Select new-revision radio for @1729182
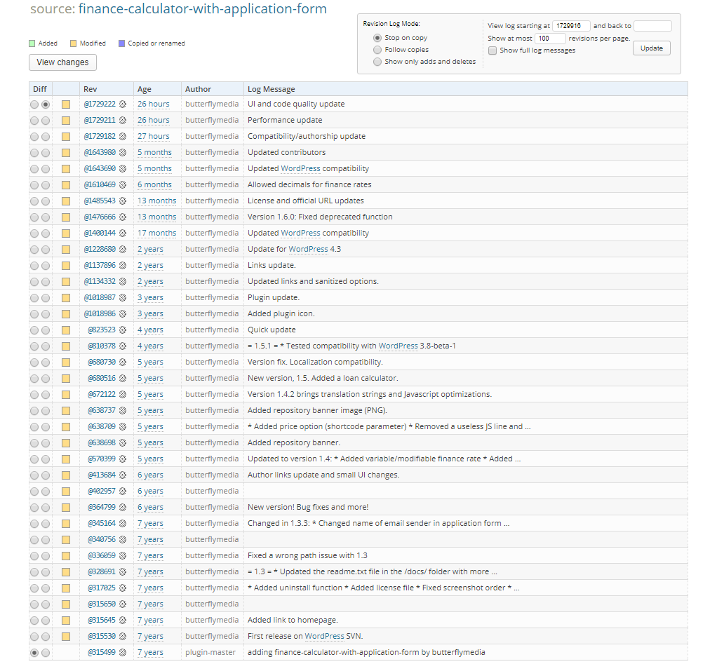This screenshot has width=717, height=664. tap(46, 137)
